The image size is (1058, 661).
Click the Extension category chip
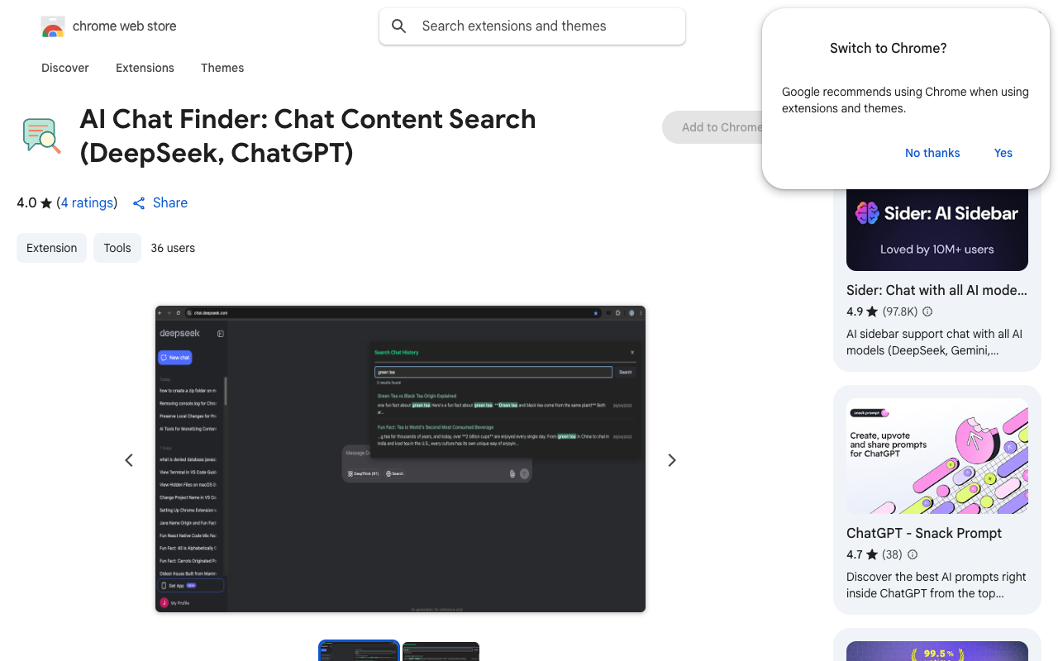(x=51, y=248)
